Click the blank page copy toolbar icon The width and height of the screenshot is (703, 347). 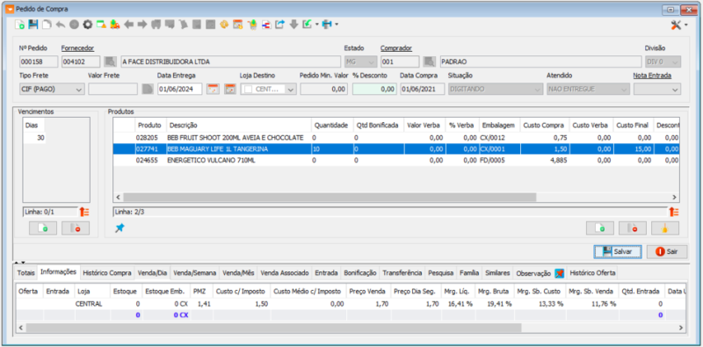[47, 25]
